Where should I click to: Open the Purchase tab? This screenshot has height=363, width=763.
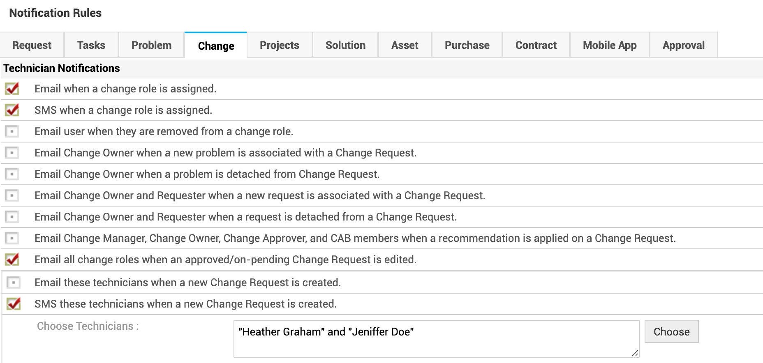tap(467, 45)
